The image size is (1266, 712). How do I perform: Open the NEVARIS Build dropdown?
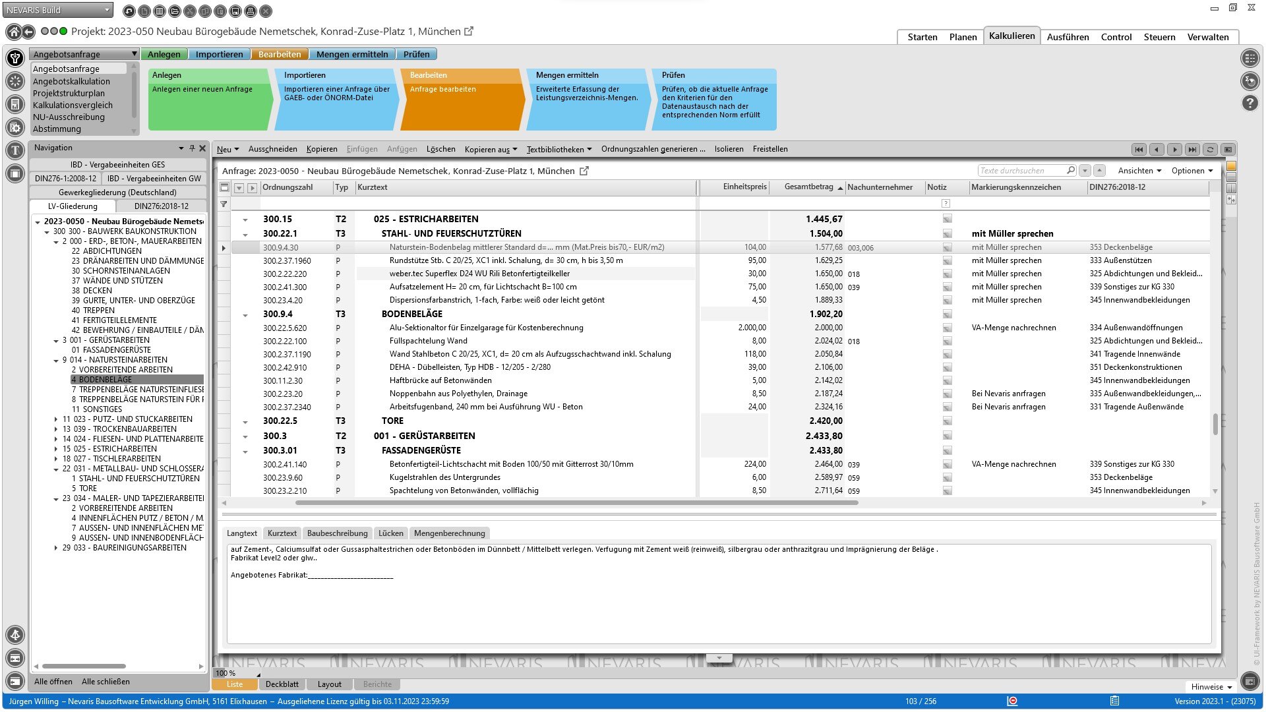pos(57,10)
